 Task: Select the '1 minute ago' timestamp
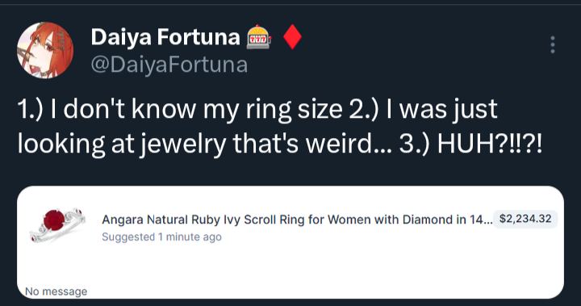tap(190, 237)
